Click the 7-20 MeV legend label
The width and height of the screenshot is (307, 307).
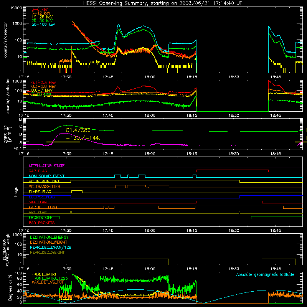point(41,94)
